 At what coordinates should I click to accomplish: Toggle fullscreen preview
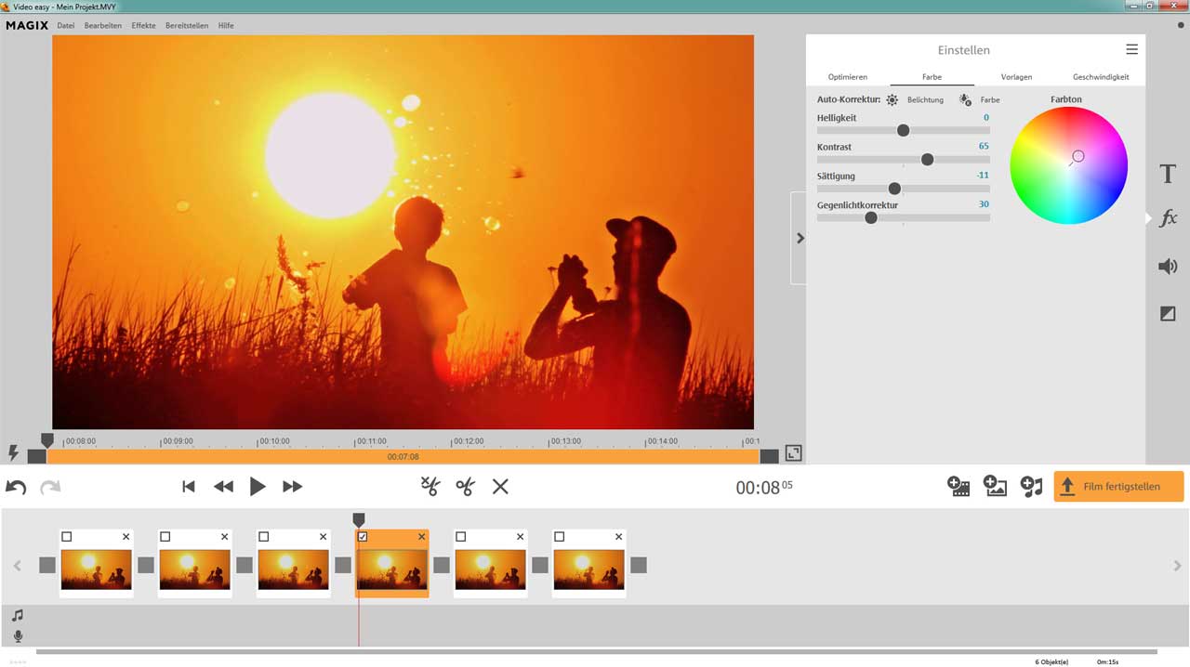pyautogui.click(x=793, y=453)
